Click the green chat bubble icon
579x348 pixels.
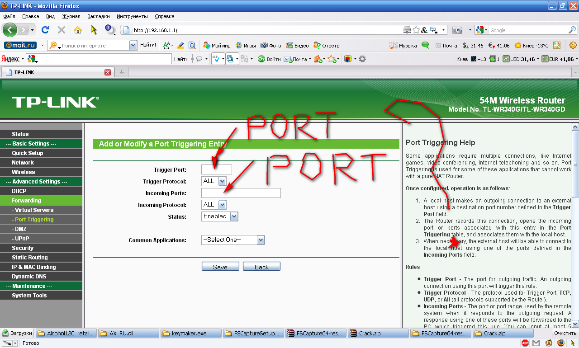[425, 45]
